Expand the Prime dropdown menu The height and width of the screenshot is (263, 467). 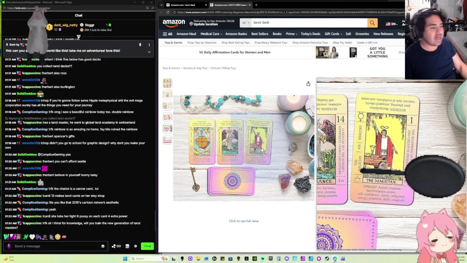pos(292,34)
